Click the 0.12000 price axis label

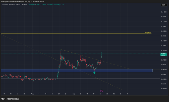[164, 31]
